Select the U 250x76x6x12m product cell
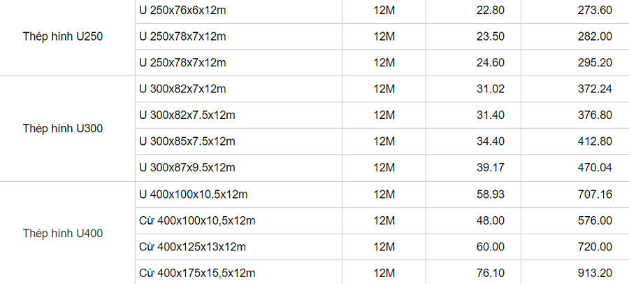Screen dimensions: 629x284 pos(183,10)
